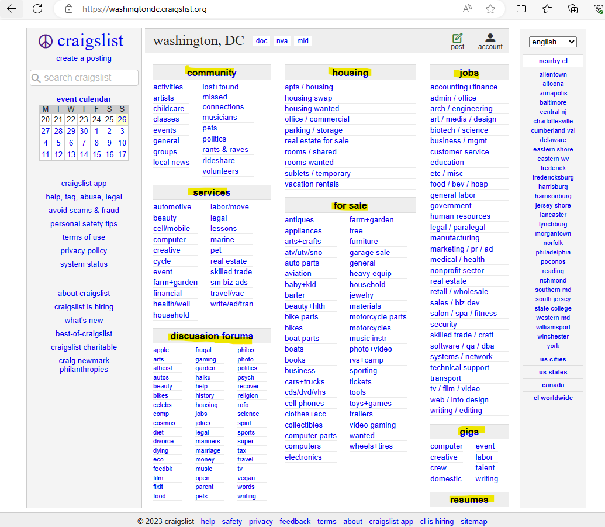Open the event calendar link

[x=84, y=99]
